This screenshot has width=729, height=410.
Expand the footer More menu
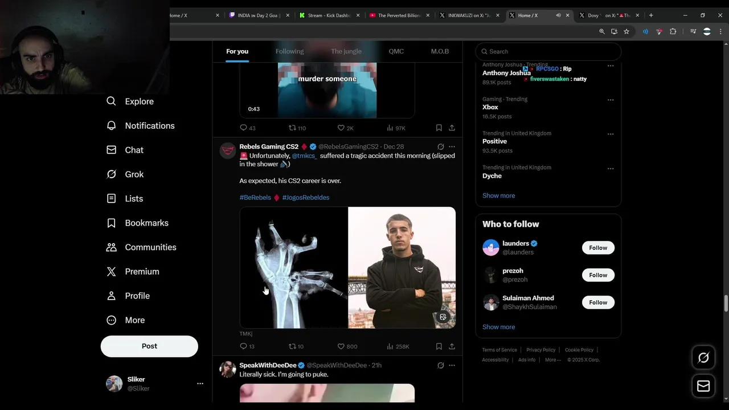pos(552,360)
